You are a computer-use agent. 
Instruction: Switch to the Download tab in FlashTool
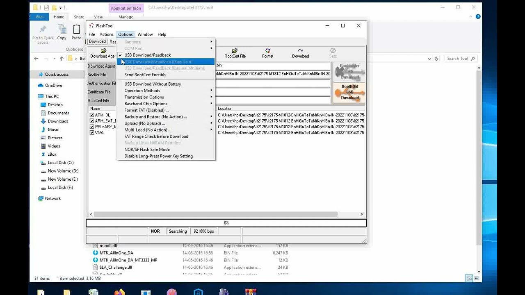coord(97,41)
